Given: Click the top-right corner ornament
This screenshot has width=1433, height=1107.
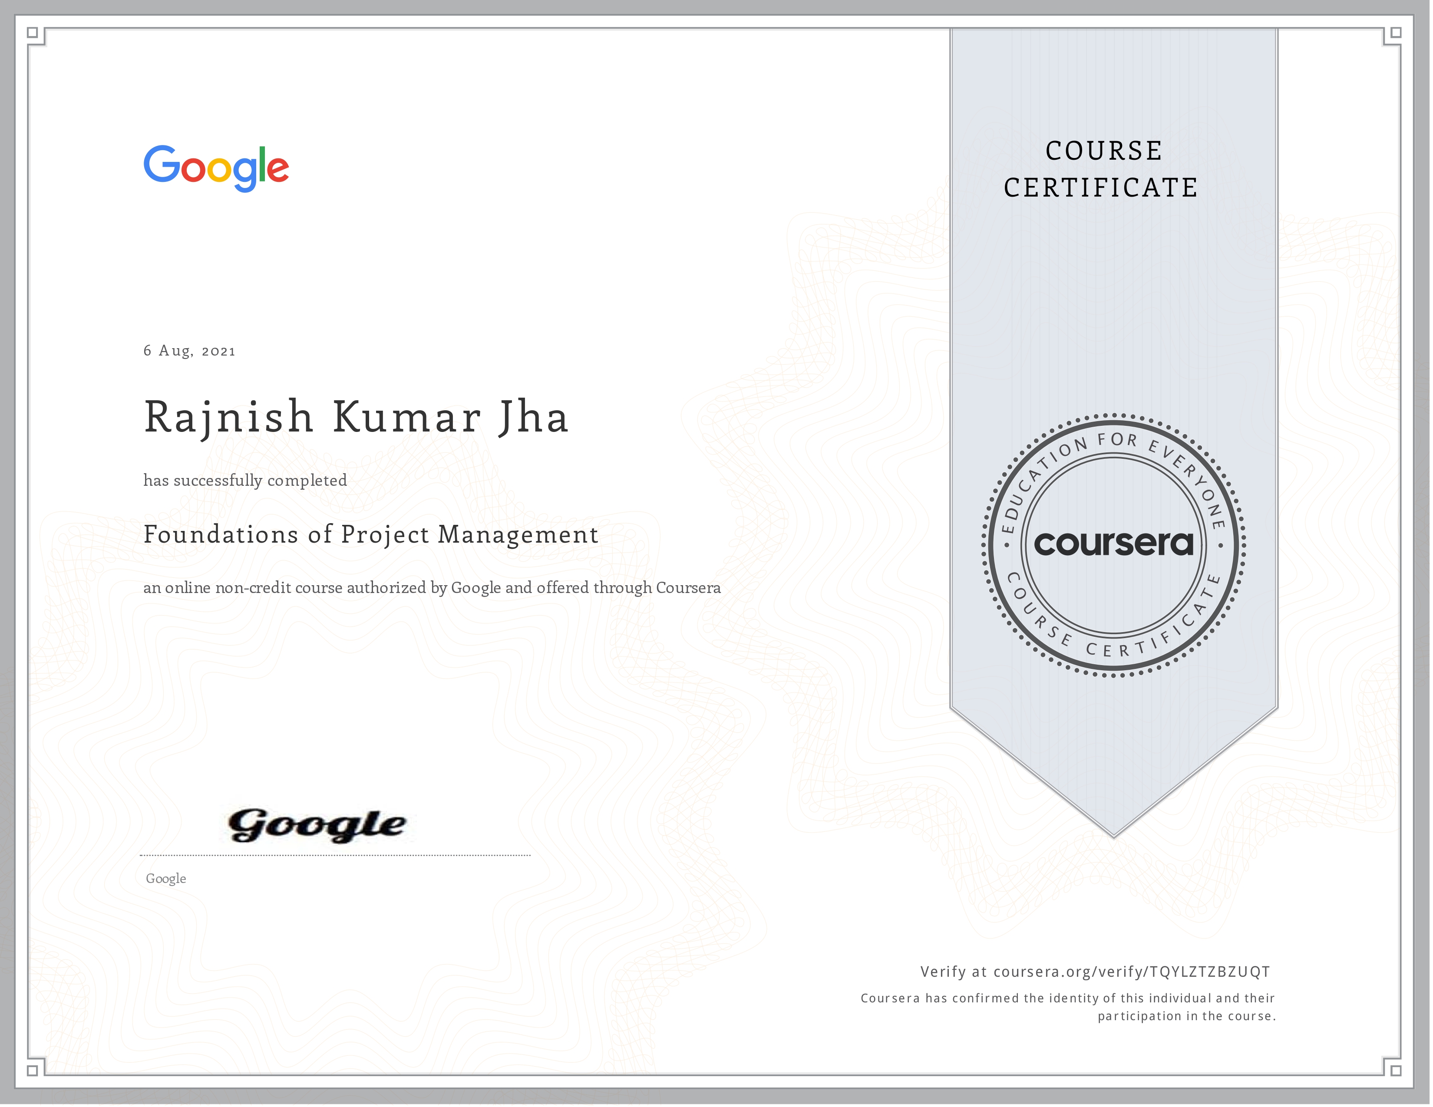Looking at the screenshot, I should click(1396, 33).
